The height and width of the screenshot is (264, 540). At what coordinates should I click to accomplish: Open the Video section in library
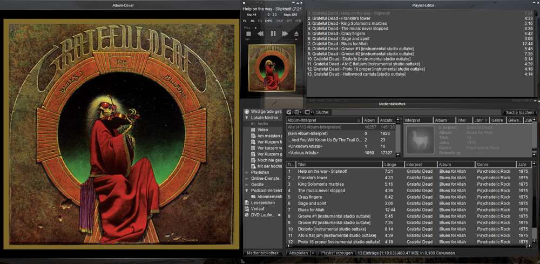pos(262,130)
